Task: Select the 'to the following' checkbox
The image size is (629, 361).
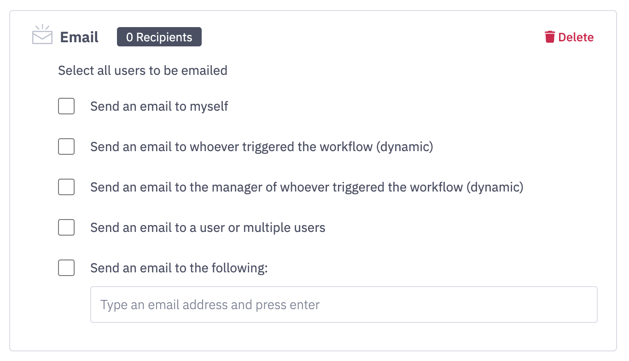Action: [x=66, y=268]
